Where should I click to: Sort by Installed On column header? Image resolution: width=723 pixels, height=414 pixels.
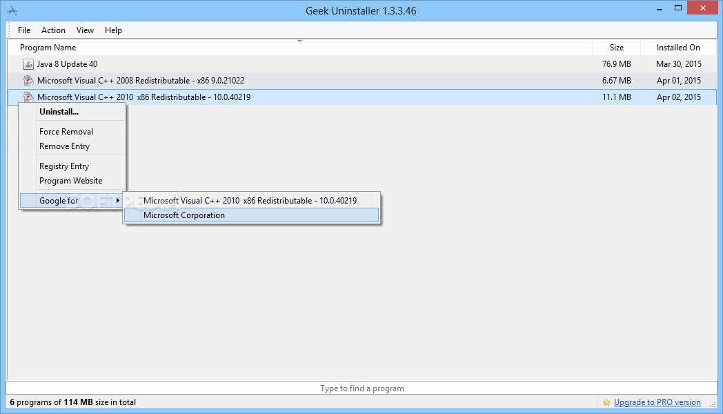[678, 48]
